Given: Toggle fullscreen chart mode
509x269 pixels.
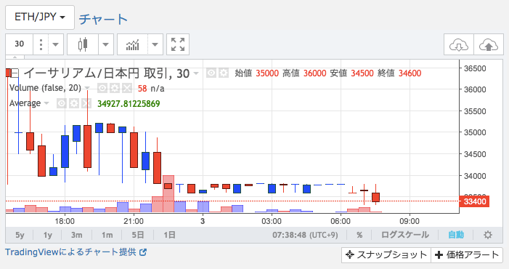Looking at the screenshot, I should coord(178,44).
